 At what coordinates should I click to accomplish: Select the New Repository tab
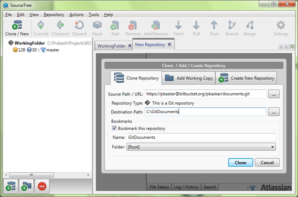tap(150, 44)
